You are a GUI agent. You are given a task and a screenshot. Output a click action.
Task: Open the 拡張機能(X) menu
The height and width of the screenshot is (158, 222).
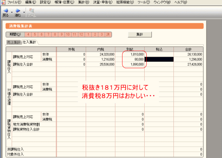[x=125, y=2]
